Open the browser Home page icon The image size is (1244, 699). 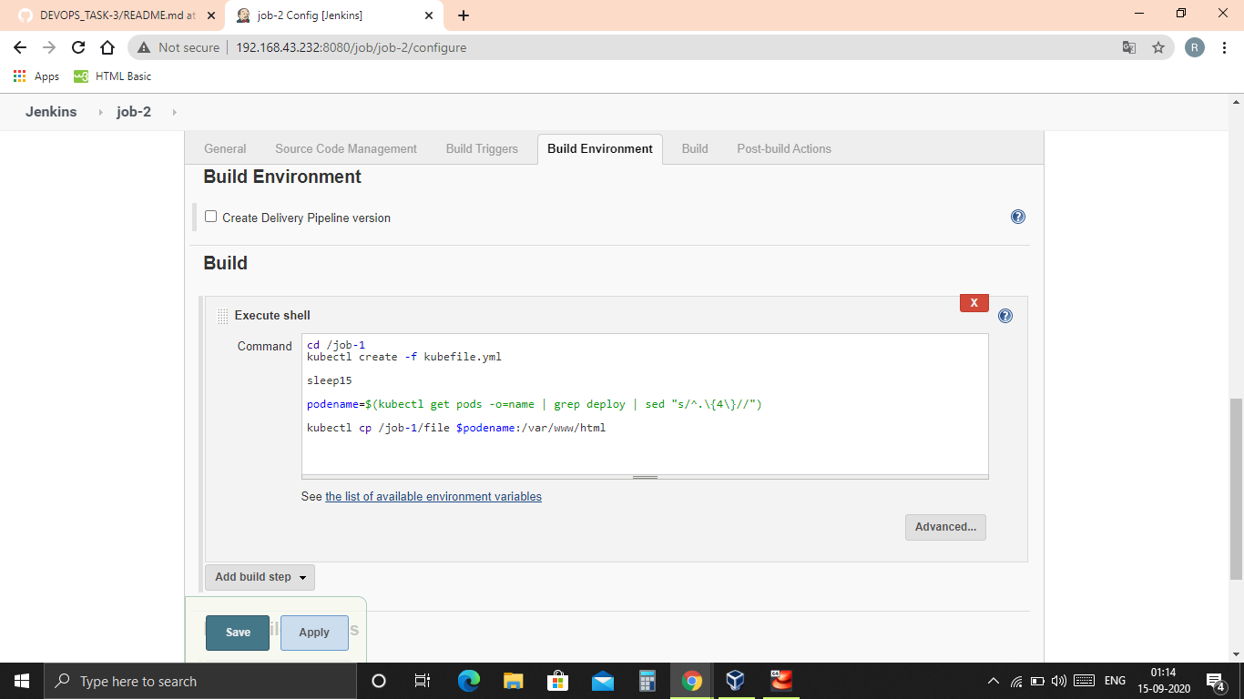107,47
